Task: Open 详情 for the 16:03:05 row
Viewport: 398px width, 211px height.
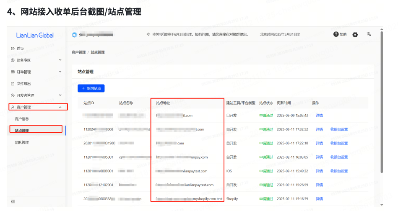Action: click(x=319, y=157)
